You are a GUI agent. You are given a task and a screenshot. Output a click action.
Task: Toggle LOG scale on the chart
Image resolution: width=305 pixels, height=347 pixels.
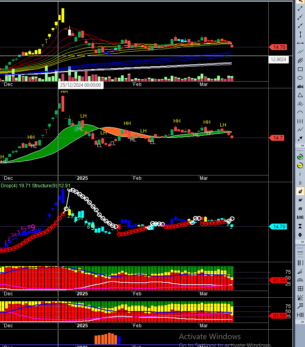pos(300,217)
